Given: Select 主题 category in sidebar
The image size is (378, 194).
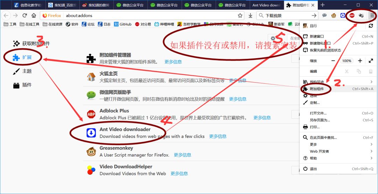Looking at the screenshot, I should click(22, 71).
